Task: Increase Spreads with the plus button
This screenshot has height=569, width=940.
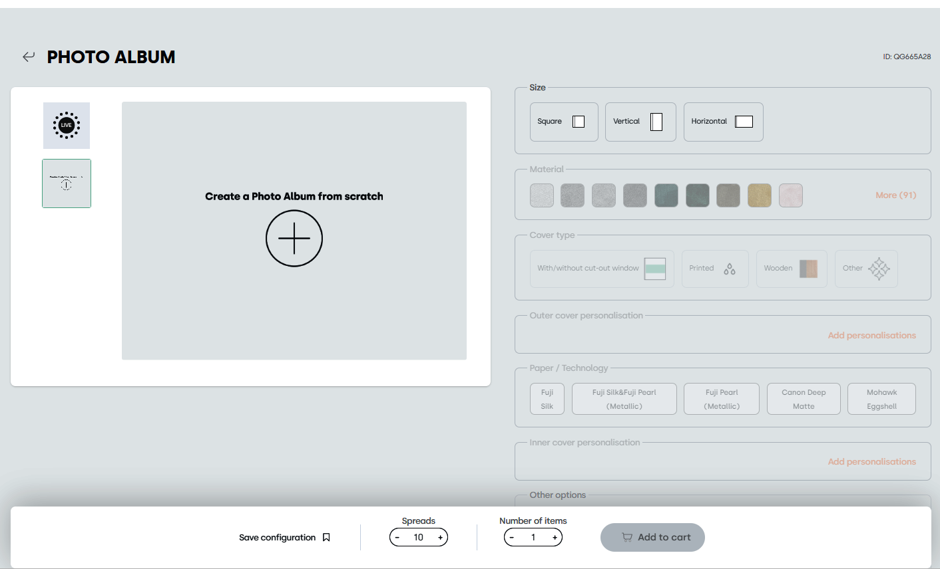Action: coord(440,537)
